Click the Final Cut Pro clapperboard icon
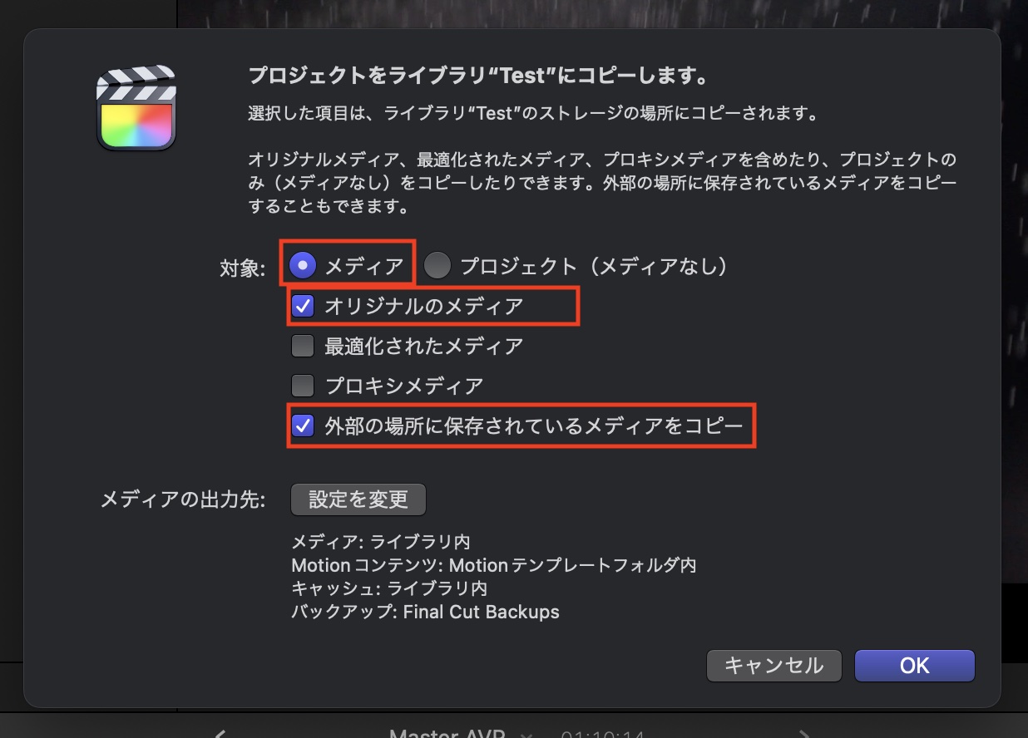The height and width of the screenshot is (738, 1028). point(136,109)
